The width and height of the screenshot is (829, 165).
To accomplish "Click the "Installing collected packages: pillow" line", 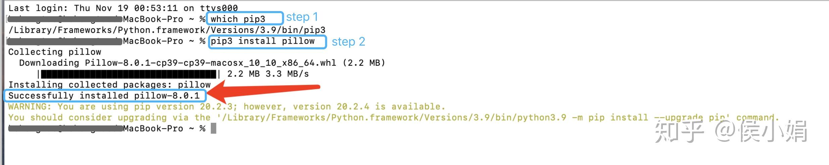I will 109,85.
